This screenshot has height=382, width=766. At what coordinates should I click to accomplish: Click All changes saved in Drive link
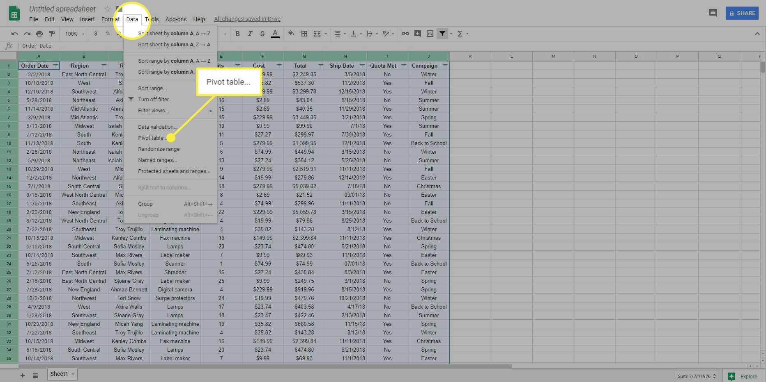click(247, 19)
